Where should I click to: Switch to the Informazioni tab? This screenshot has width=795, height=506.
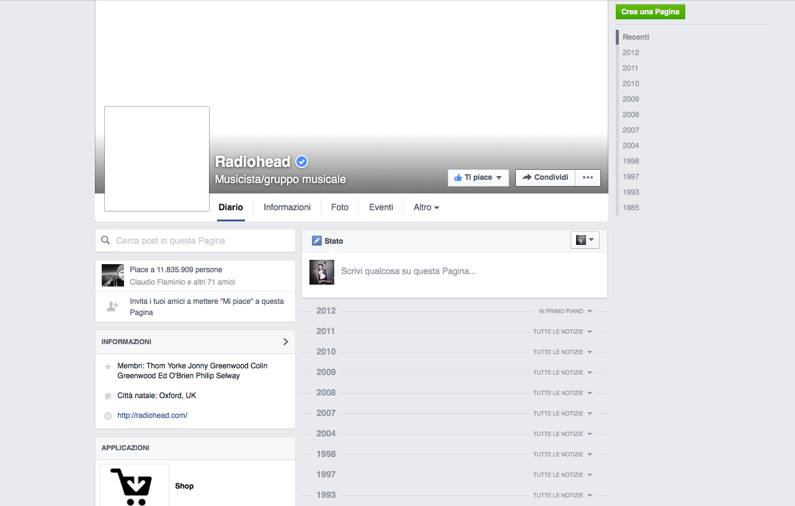pyautogui.click(x=287, y=207)
